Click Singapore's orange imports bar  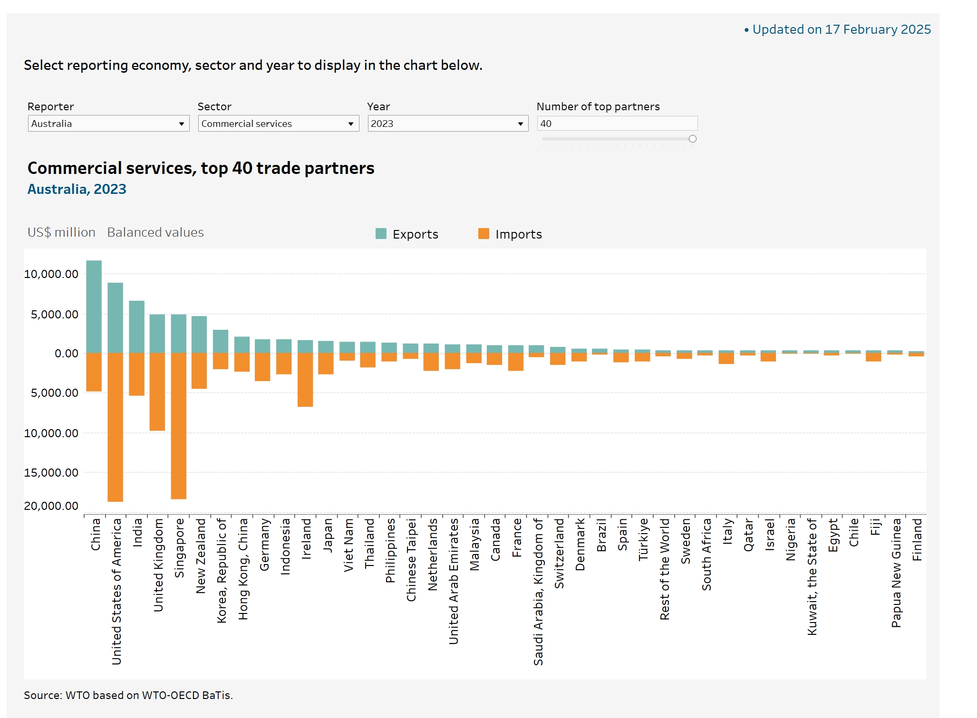178,425
